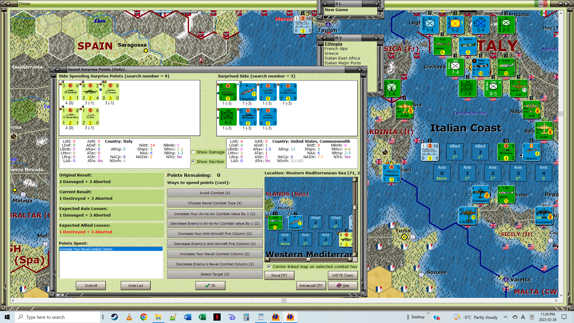Click the Mosquito aircraft counter on map

[x=468, y=216]
